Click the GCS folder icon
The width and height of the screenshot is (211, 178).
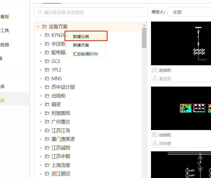tap(47, 61)
